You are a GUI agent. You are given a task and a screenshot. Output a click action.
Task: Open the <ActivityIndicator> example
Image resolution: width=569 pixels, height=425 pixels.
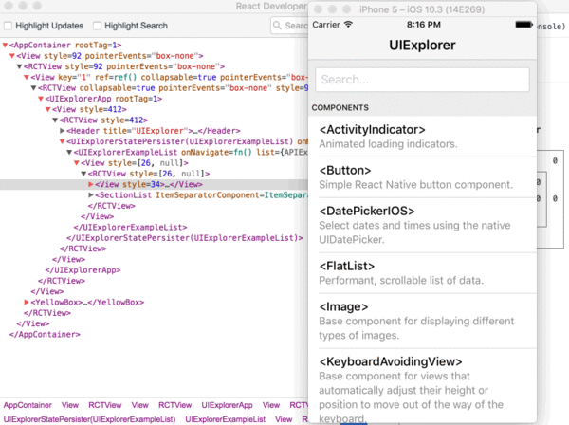tap(423, 137)
